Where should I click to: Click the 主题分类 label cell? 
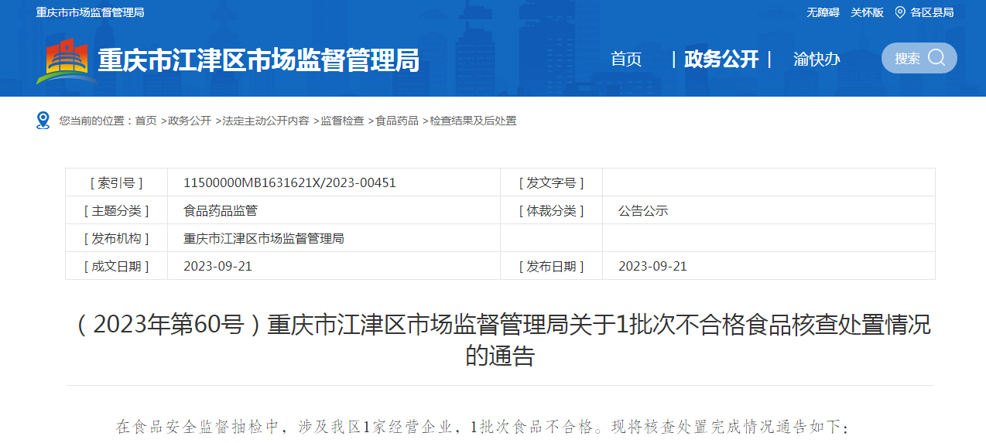[117, 210]
